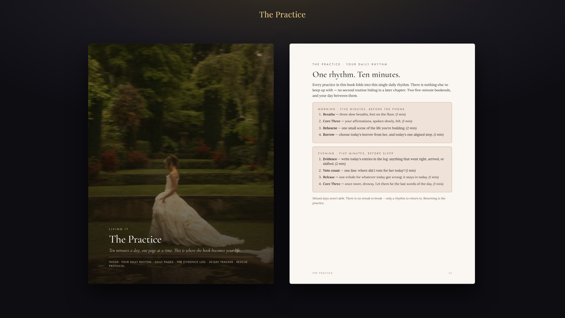The width and height of the screenshot is (565, 318).
Task: Select the step "Evidence — write today's entries"
Action: tap(382, 162)
